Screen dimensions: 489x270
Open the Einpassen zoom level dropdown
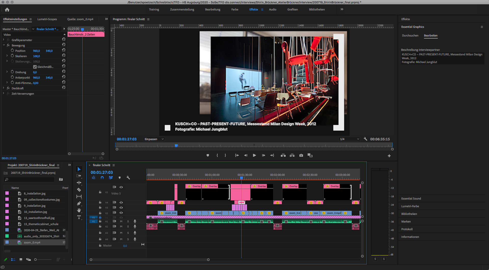[154, 139]
